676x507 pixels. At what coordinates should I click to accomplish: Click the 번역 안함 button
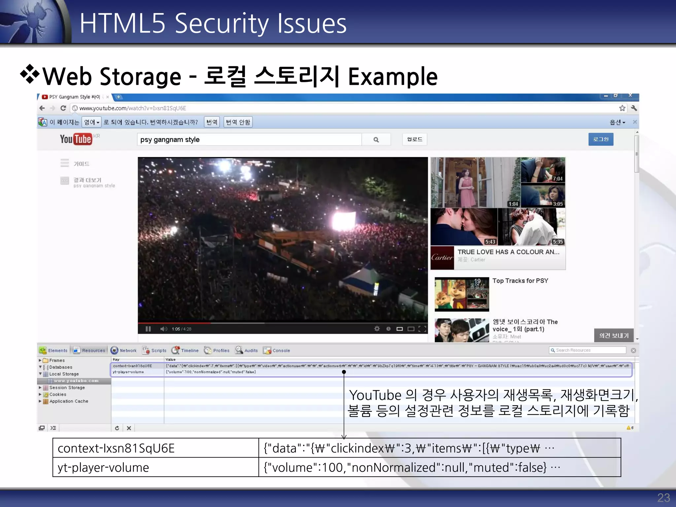coord(238,122)
